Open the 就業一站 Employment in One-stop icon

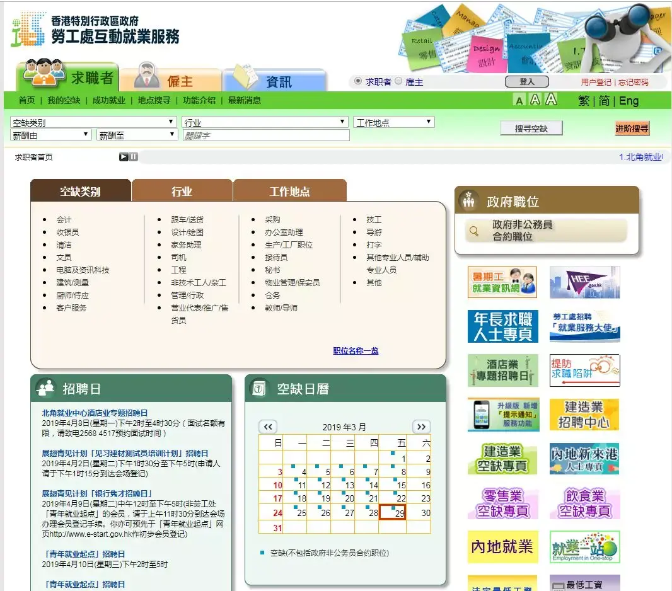pos(584,547)
